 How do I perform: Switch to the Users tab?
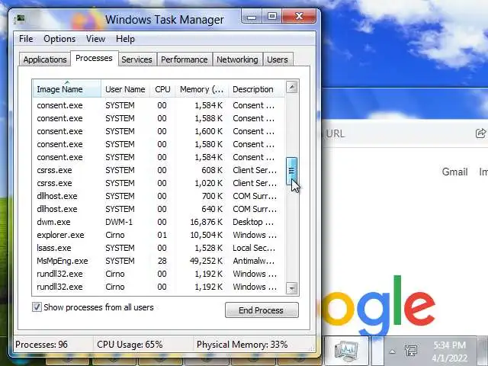(x=278, y=59)
